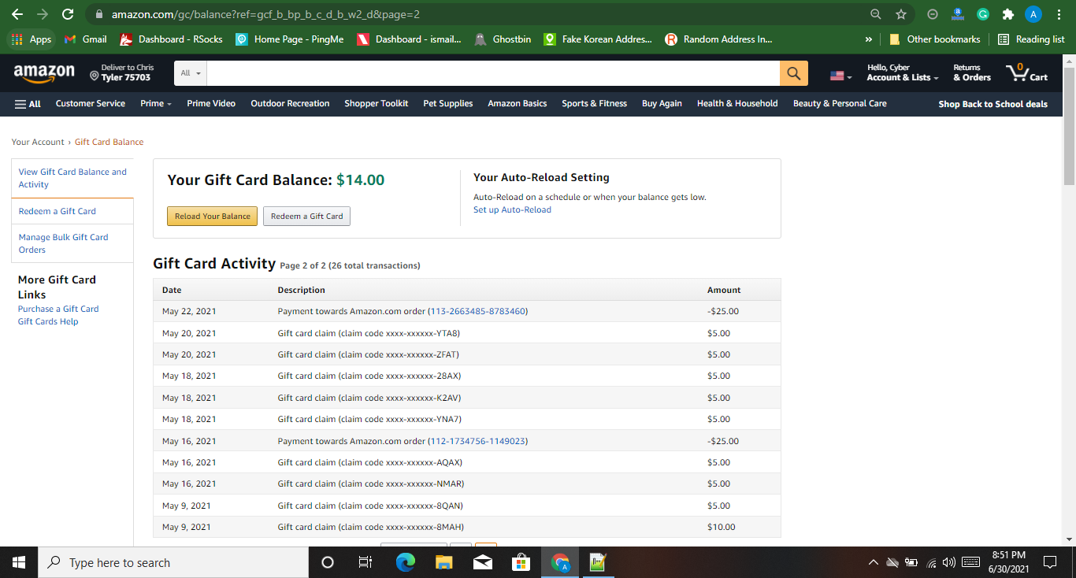Open the volume icon in system tray

(x=949, y=562)
